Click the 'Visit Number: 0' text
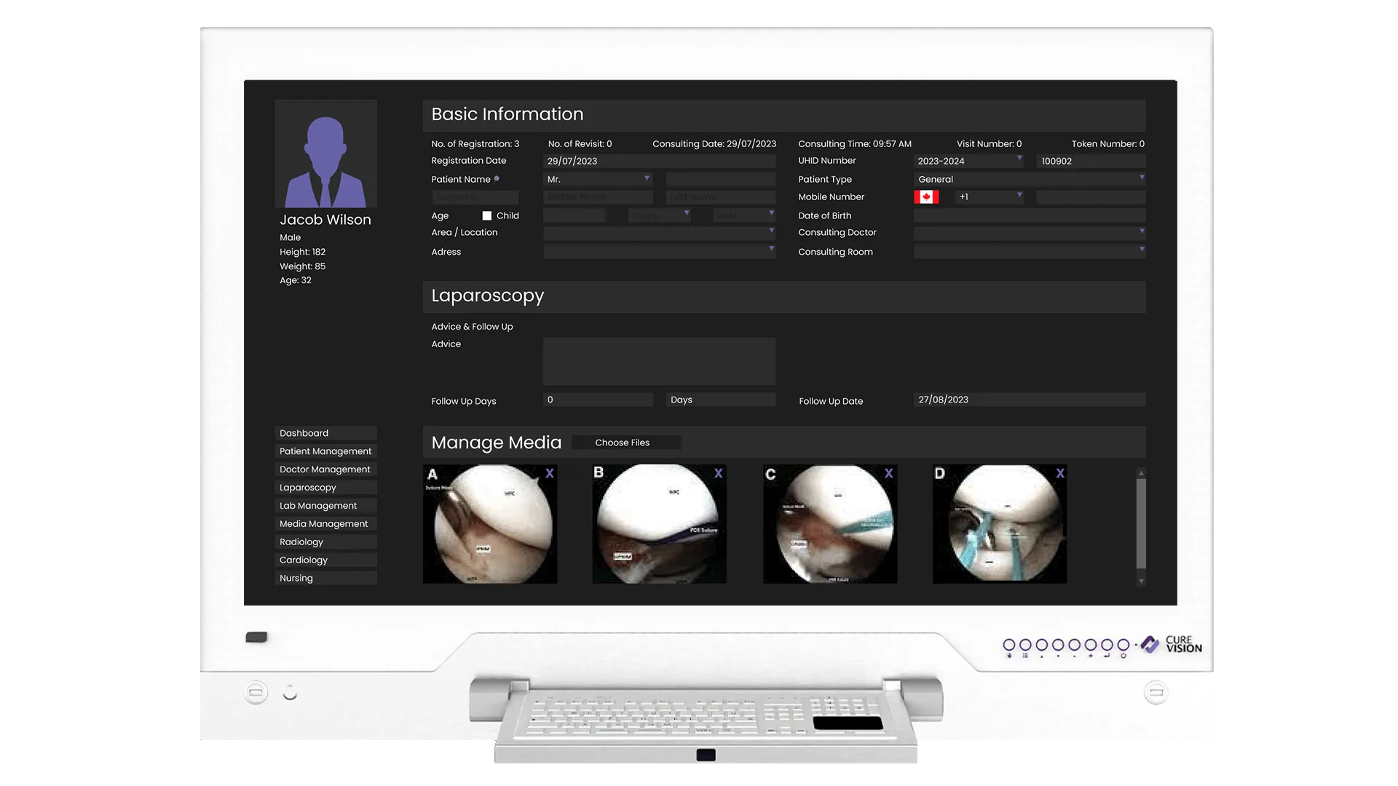 (x=990, y=144)
